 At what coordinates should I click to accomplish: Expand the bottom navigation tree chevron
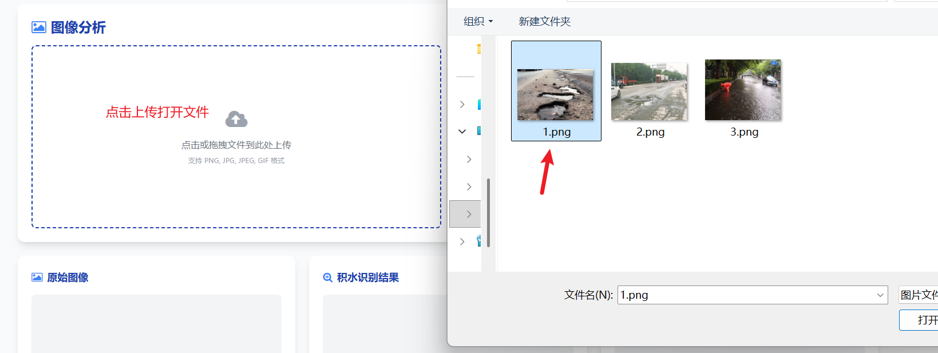(x=462, y=241)
